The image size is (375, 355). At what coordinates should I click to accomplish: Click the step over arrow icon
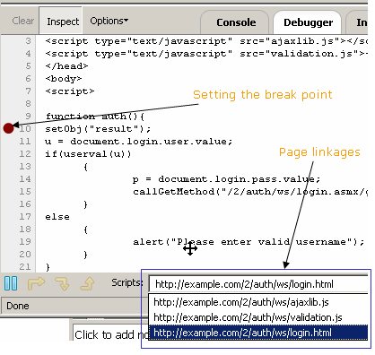point(36,283)
